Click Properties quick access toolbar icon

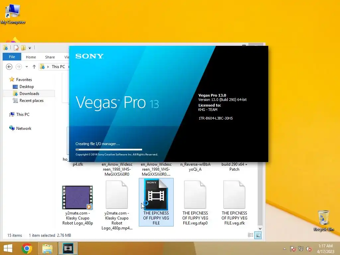point(16,48)
